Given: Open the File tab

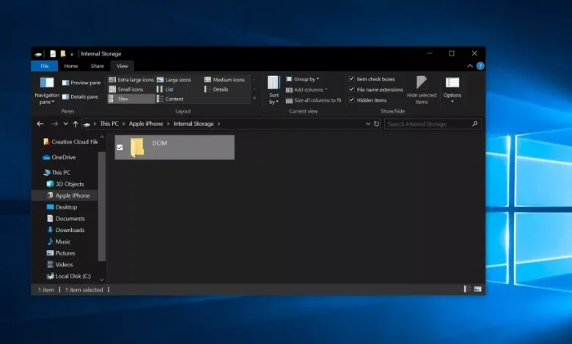Looking at the screenshot, I should pos(45,66).
